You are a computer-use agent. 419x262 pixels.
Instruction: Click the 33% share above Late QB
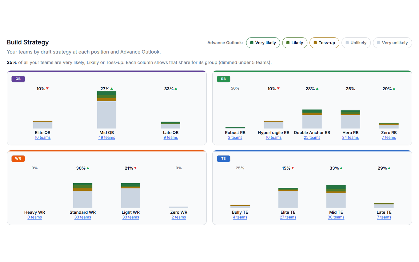point(171,89)
